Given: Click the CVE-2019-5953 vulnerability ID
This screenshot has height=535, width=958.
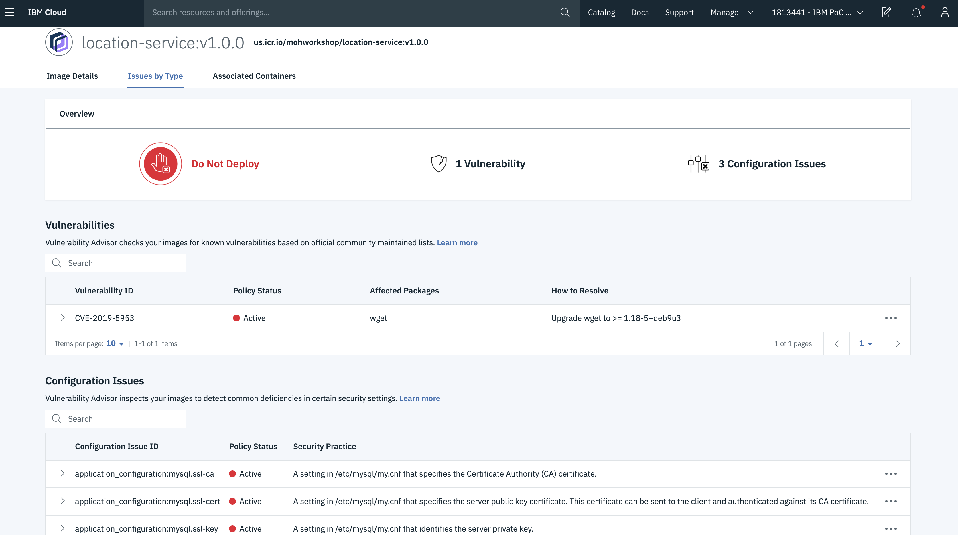Looking at the screenshot, I should [105, 318].
